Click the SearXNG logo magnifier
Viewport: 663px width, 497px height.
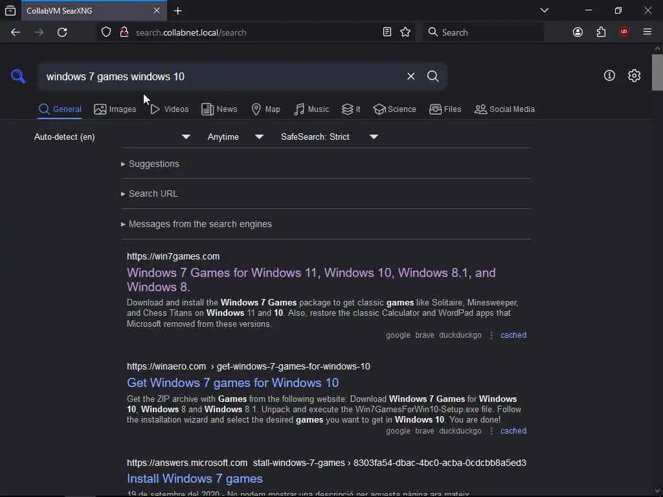18,76
